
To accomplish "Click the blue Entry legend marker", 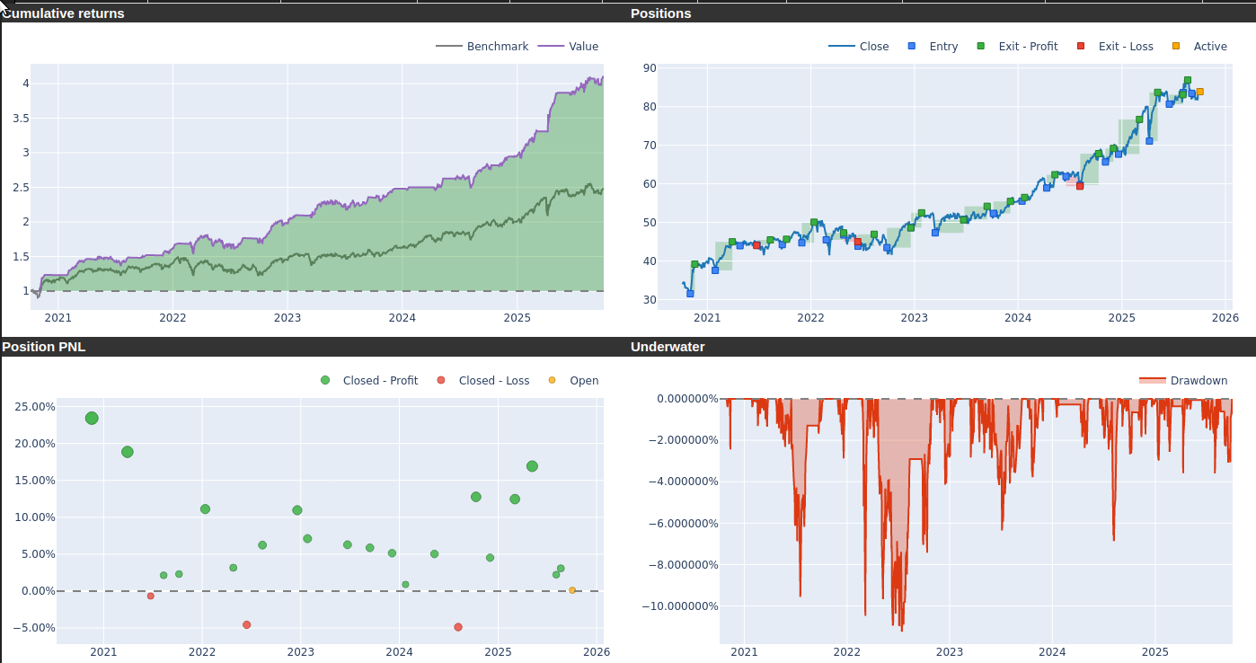I will pos(913,47).
